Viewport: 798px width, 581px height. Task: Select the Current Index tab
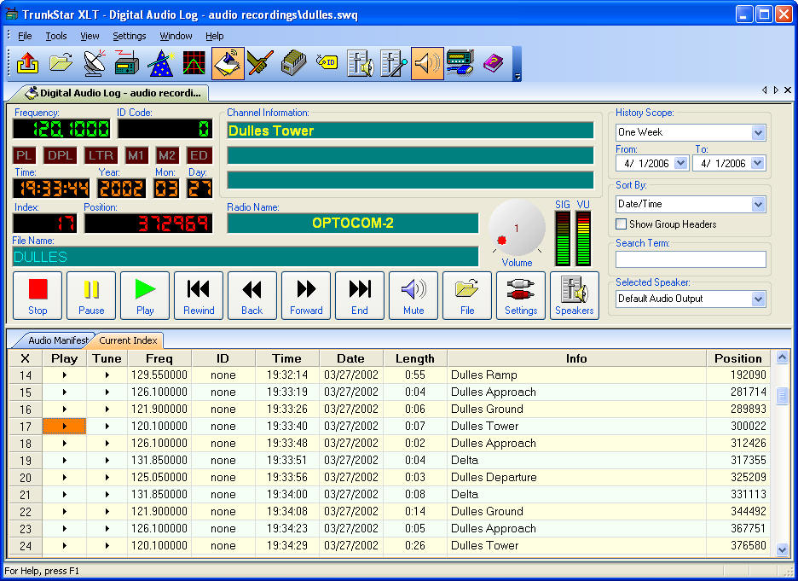tap(128, 340)
